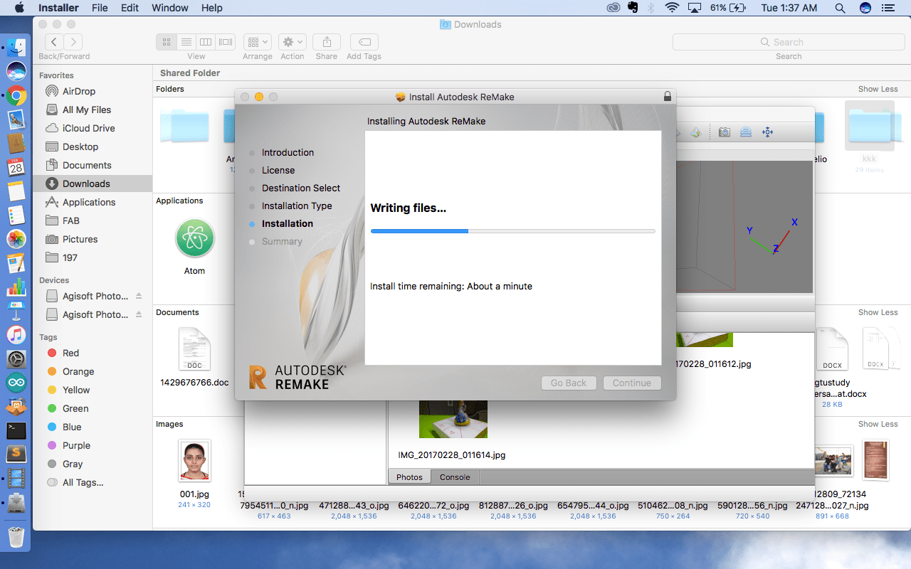Open Evernote menu bar icon
Screen dimensions: 911x569
[633, 8]
